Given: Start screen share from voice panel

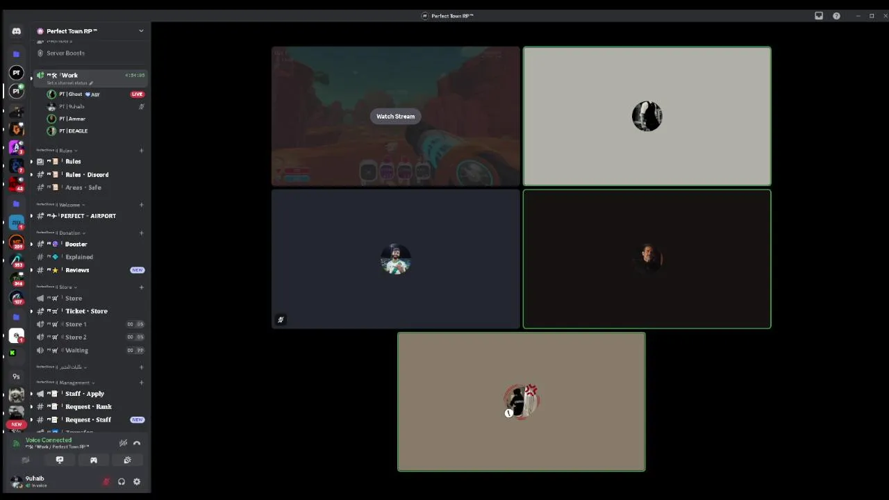Looking at the screenshot, I should pyautogui.click(x=60, y=460).
